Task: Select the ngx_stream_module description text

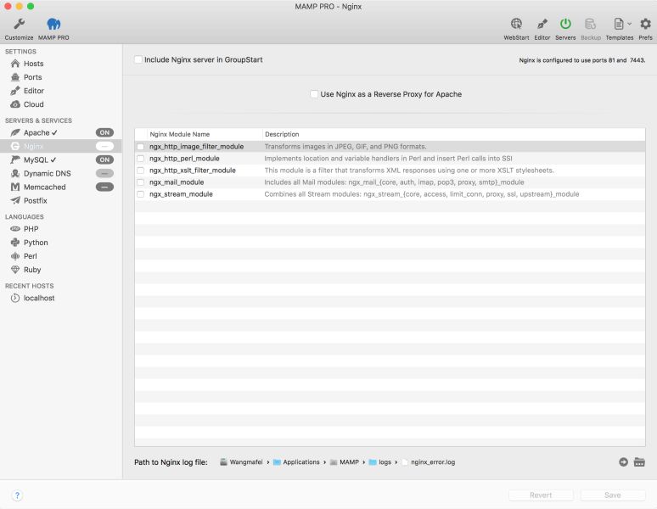Action: [422, 194]
